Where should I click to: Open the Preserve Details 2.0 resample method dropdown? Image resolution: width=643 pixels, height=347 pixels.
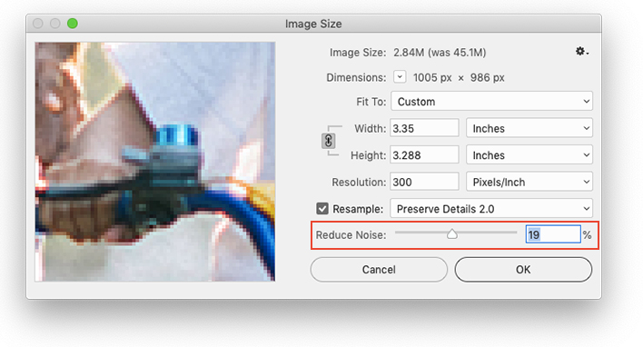pyautogui.click(x=491, y=209)
